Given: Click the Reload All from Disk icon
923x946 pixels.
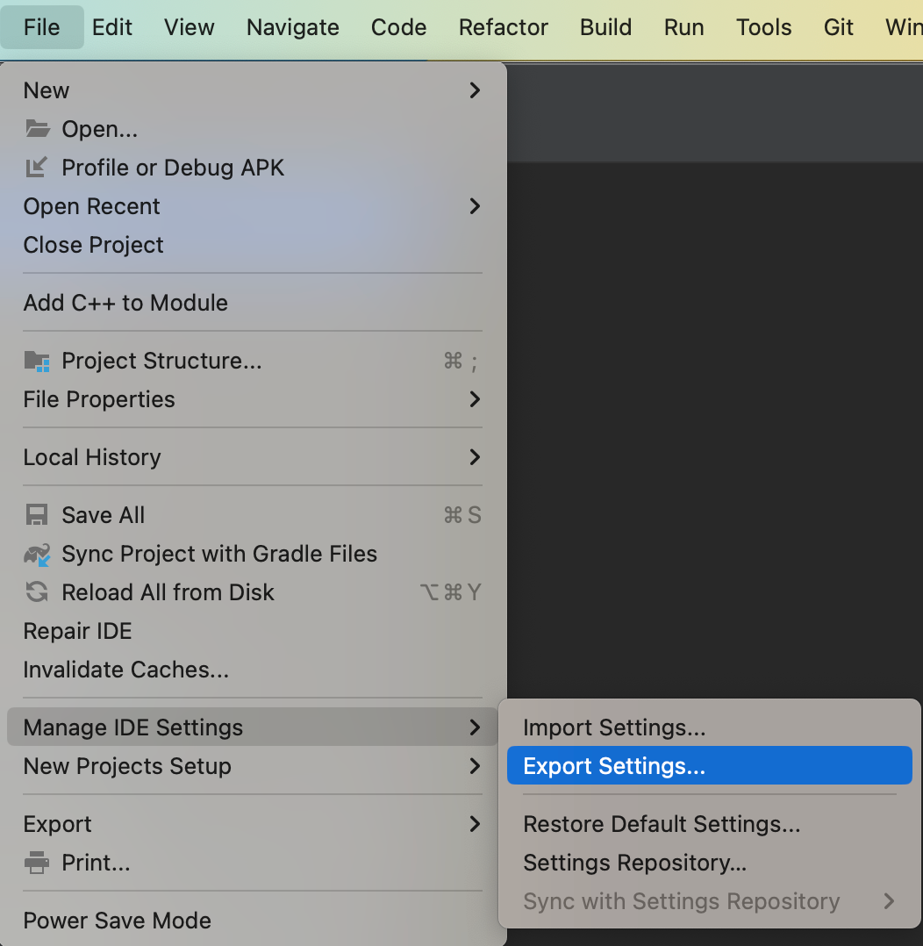Looking at the screenshot, I should [37, 592].
